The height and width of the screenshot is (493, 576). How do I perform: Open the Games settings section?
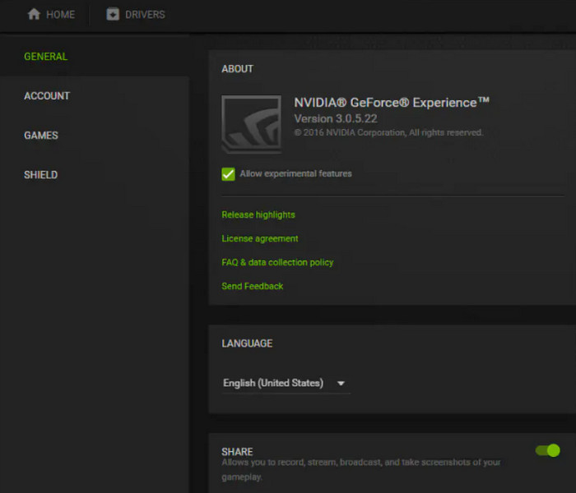tap(41, 136)
